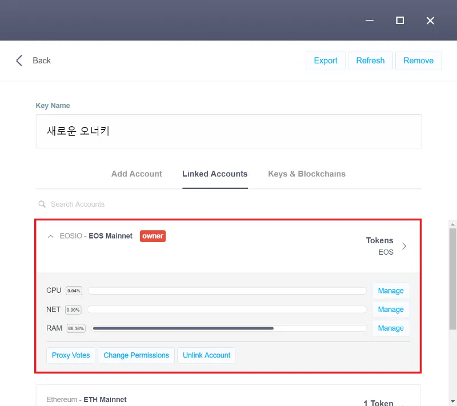457x406 pixels.
Task: Unlink Account from this key
Action: (x=206, y=355)
